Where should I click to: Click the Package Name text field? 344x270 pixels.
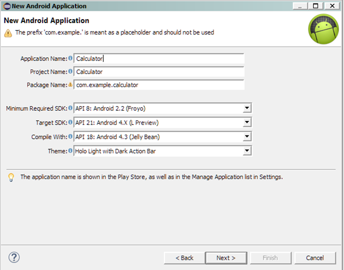pos(159,85)
